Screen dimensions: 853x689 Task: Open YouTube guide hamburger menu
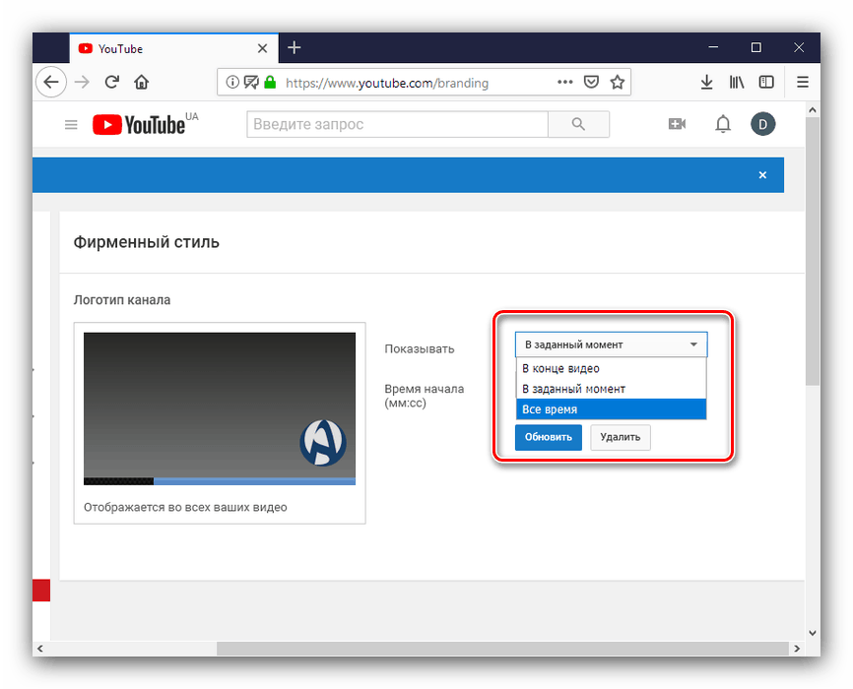(71, 125)
